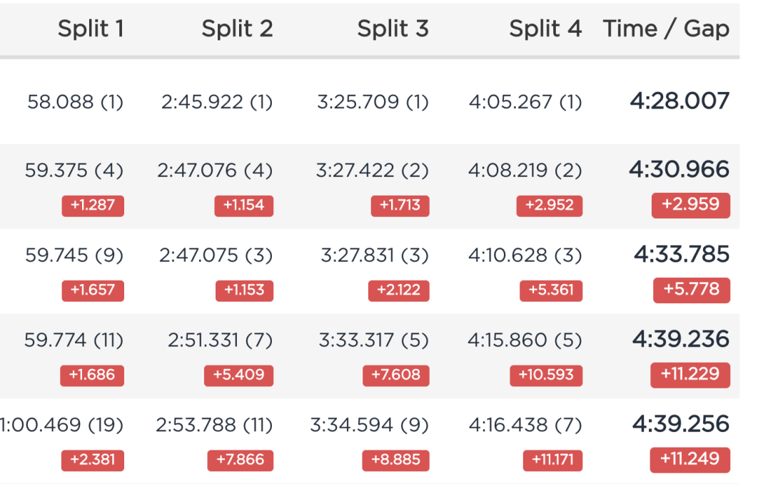Select the +5.409 Split 2 gap badge
This screenshot has height=484, width=778.
pyautogui.click(x=238, y=375)
